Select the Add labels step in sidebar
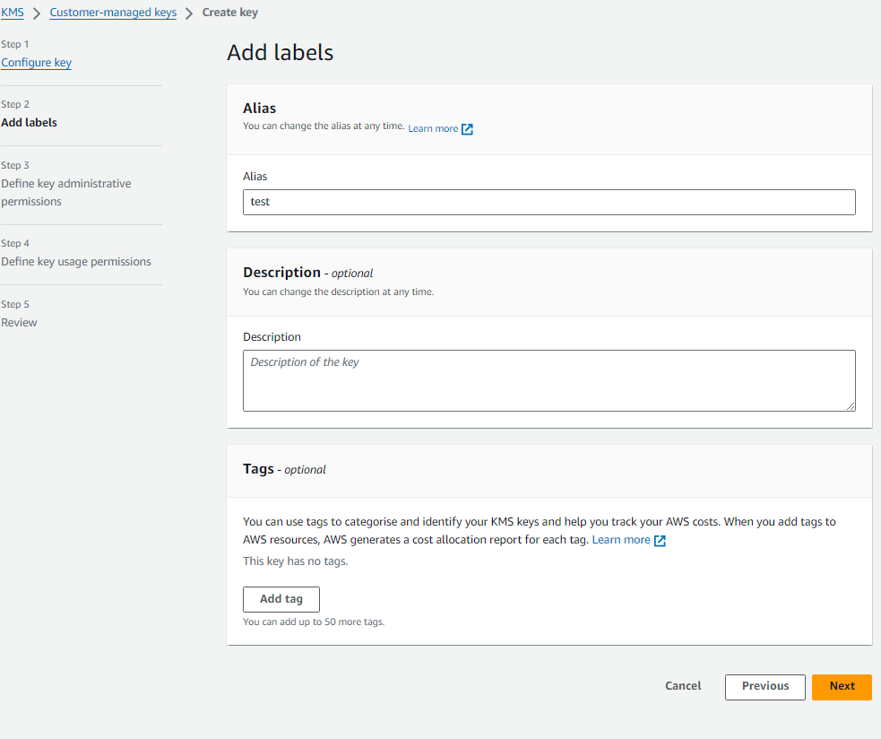 pyautogui.click(x=29, y=123)
